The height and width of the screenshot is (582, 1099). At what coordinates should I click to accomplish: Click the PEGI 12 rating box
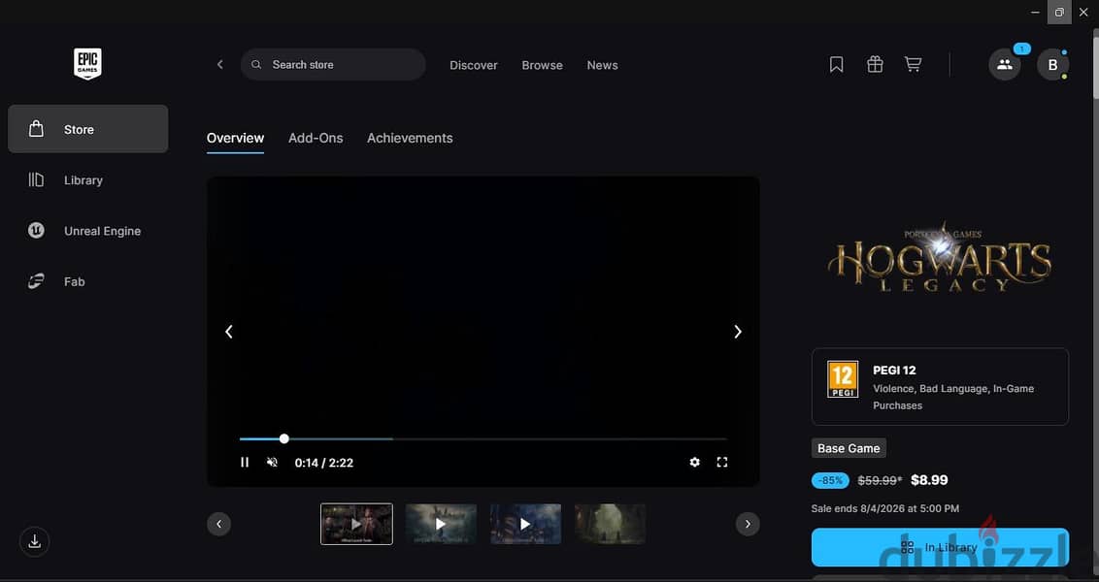coord(940,387)
